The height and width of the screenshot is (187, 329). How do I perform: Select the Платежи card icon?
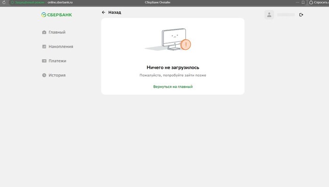point(44,61)
